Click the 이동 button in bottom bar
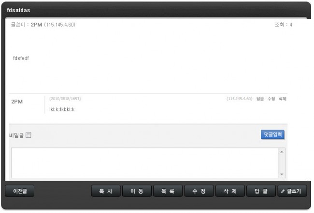Viewport: 314px width, 213px height. [137, 191]
